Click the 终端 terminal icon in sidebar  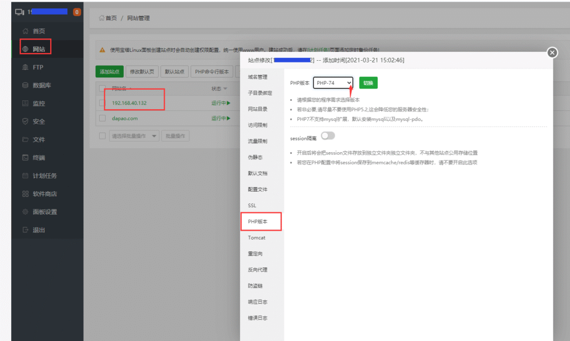(25, 158)
